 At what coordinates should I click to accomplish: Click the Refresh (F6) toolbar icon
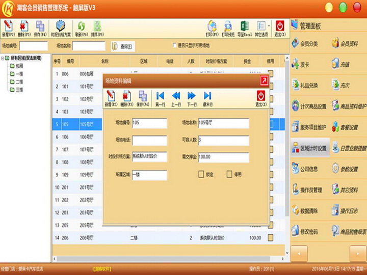click(x=82, y=29)
